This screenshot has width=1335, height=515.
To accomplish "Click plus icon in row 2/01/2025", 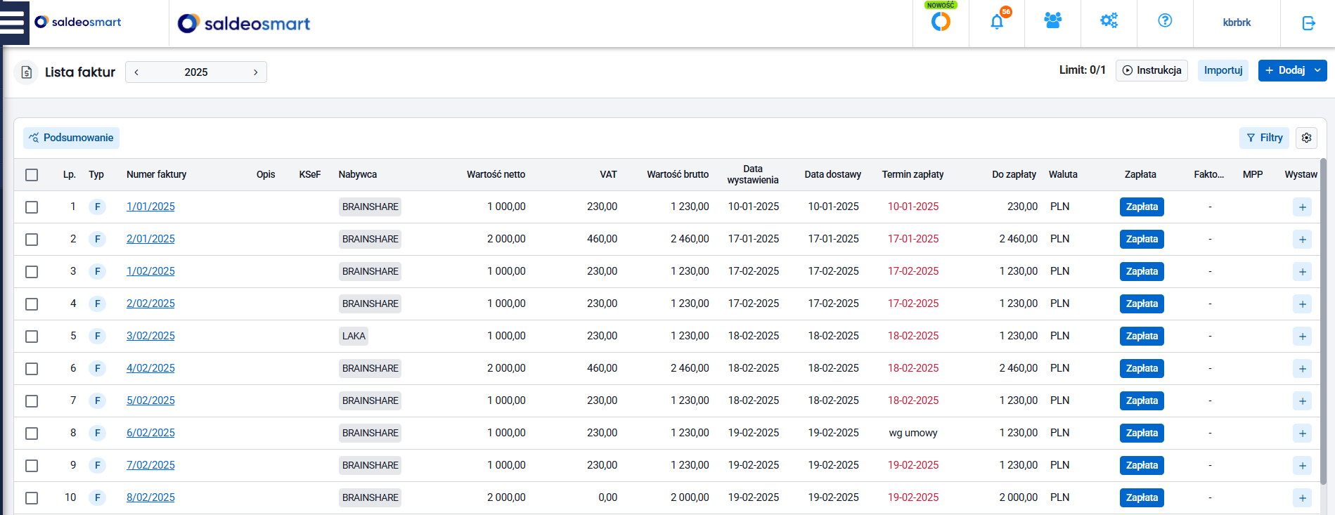I will coord(1302,240).
